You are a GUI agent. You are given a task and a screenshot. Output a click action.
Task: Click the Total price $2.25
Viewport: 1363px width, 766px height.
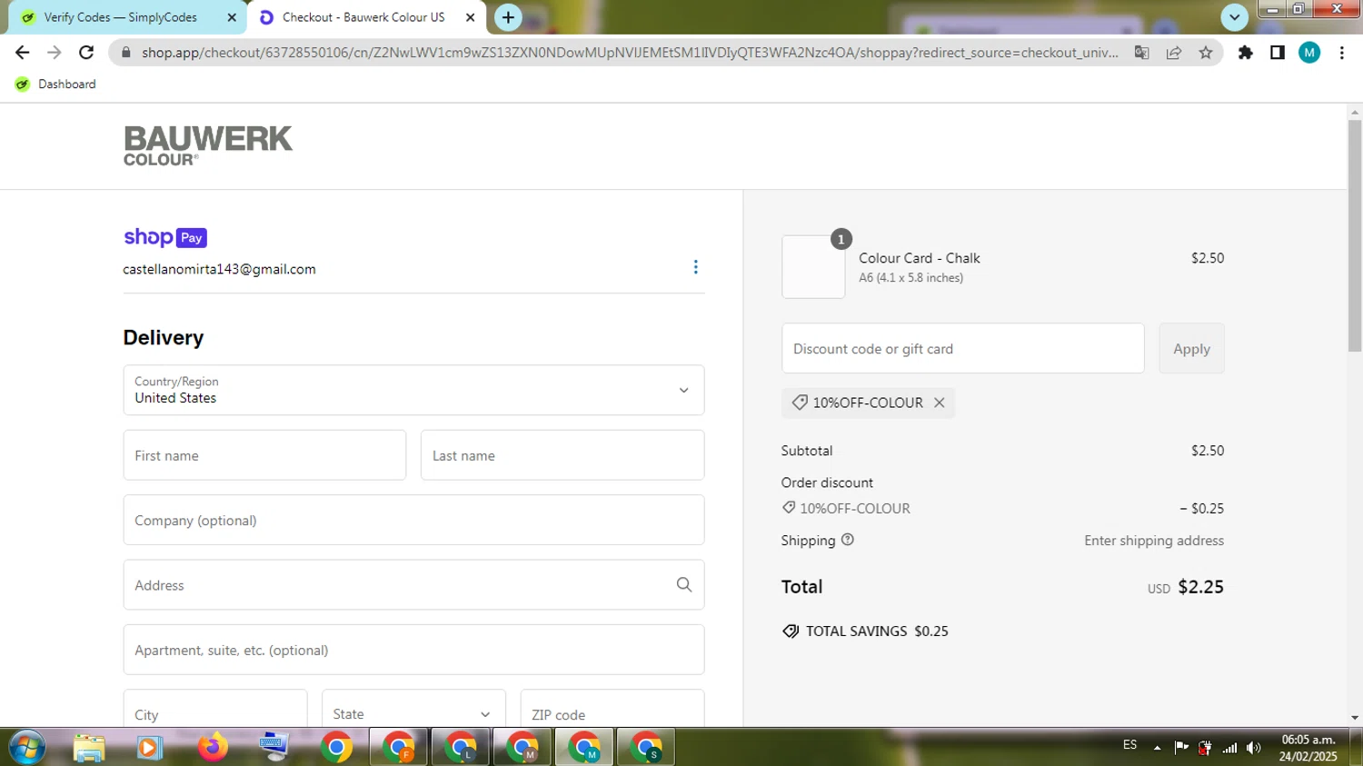[x=1200, y=587]
